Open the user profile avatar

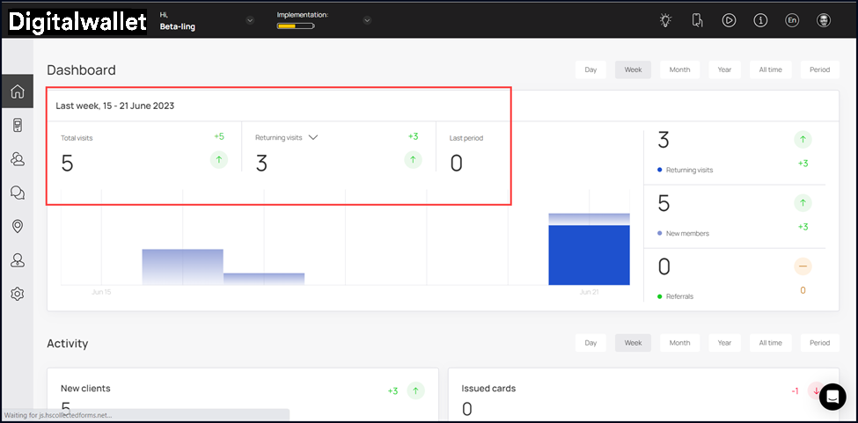pos(824,20)
